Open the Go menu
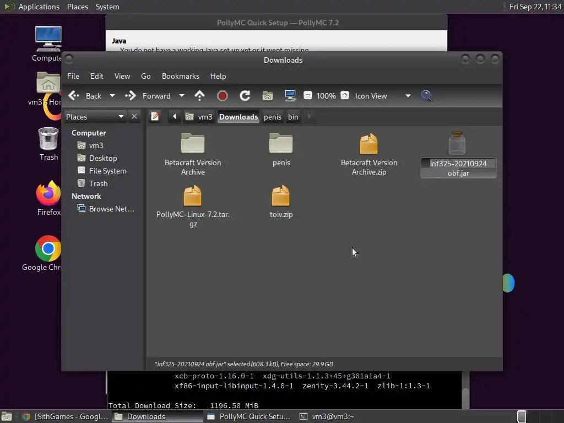The width and height of the screenshot is (564, 423). pos(145,76)
